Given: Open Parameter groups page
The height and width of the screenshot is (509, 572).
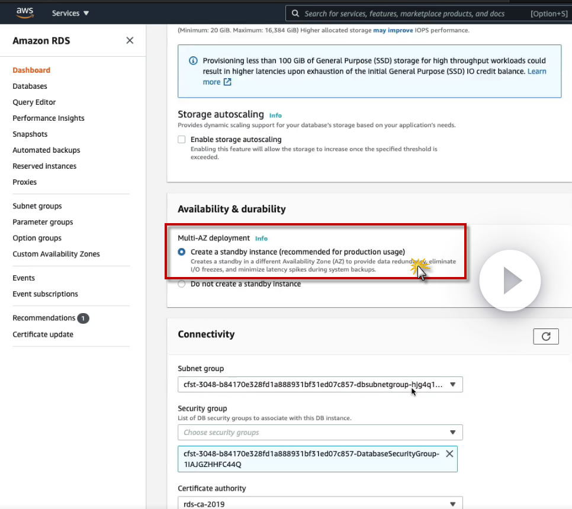Looking at the screenshot, I should (x=43, y=222).
